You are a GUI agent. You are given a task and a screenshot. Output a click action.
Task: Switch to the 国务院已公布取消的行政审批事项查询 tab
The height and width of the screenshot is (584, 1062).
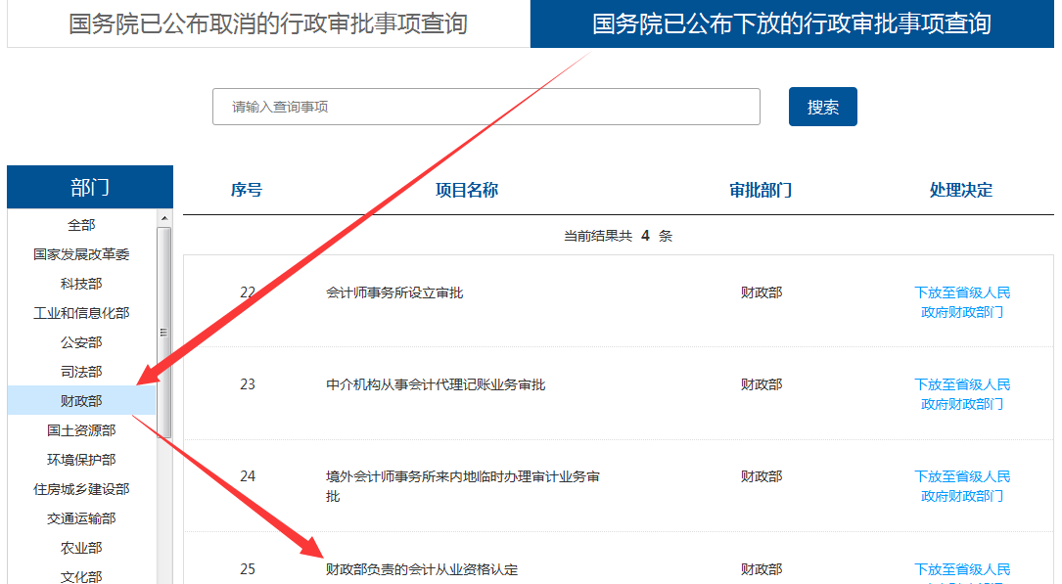point(268,23)
